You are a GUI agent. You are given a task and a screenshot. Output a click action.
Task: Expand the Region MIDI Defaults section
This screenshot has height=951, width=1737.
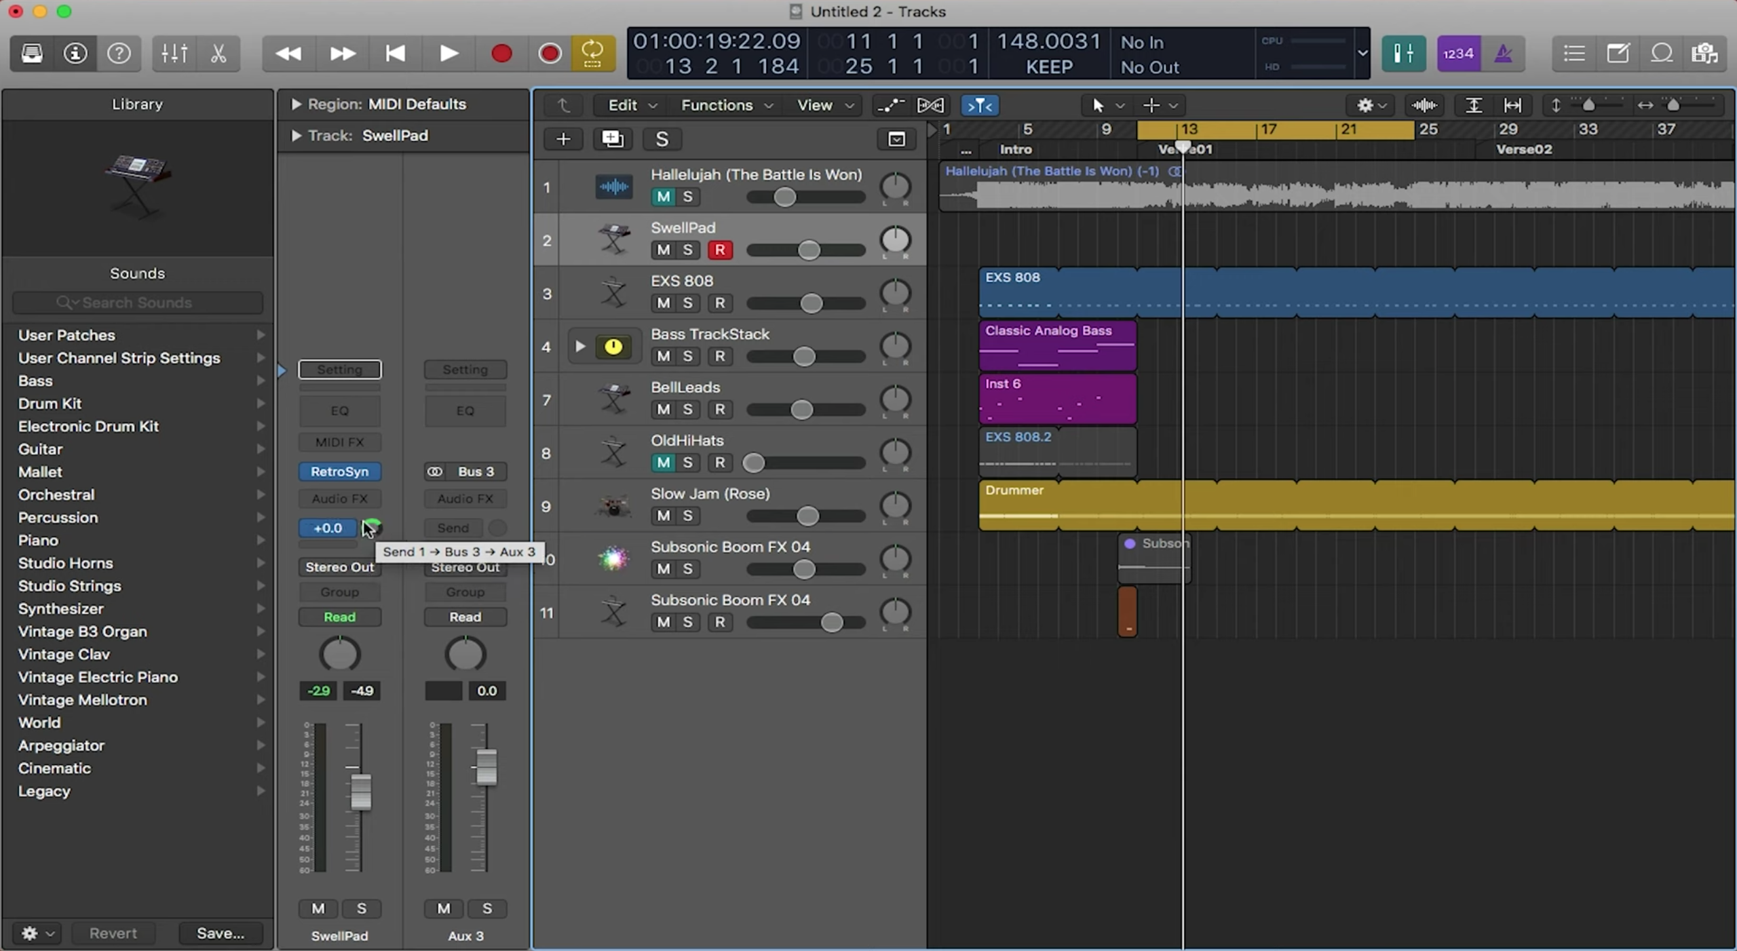pyautogui.click(x=296, y=104)
